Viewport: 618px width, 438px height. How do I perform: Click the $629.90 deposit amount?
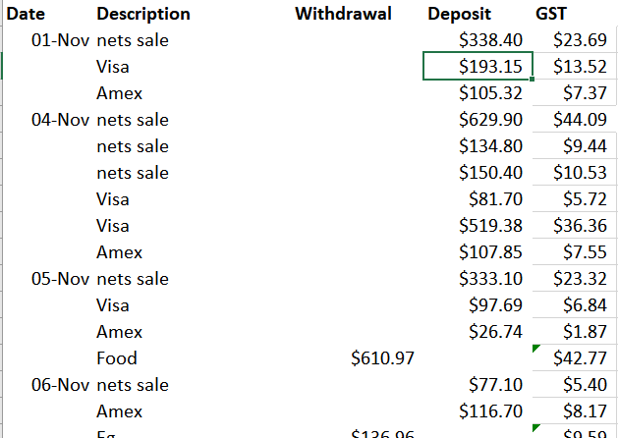pos(490,120)
